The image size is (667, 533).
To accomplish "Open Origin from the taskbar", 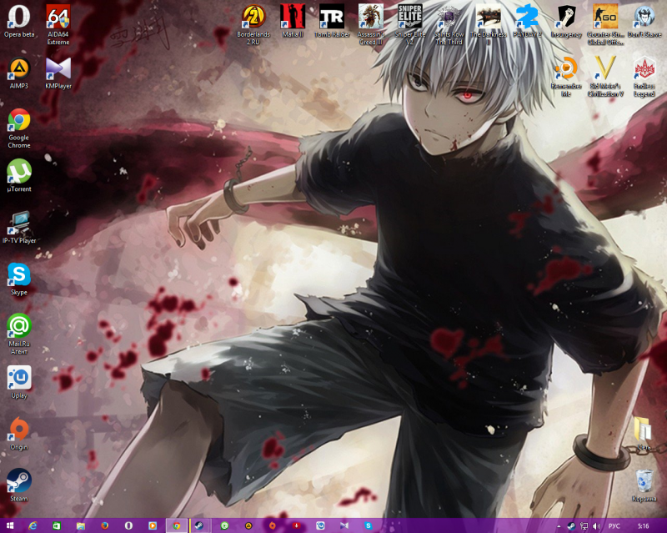I will click(273, 525).
